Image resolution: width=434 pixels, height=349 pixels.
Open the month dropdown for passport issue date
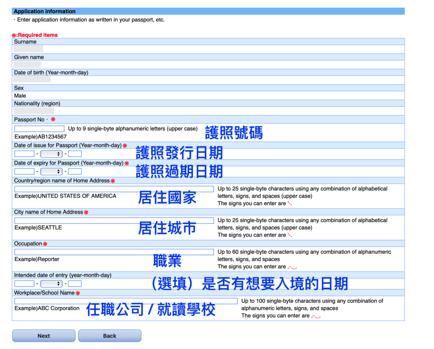pyautogui.click(x=51, y=153)
